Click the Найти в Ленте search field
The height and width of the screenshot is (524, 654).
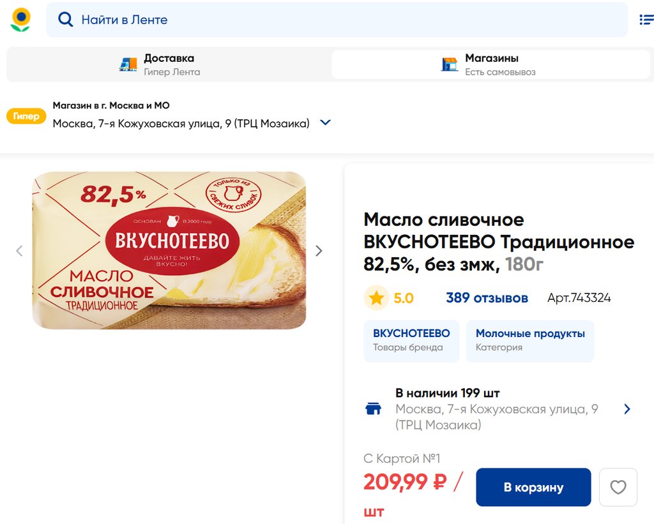[345, 20]
